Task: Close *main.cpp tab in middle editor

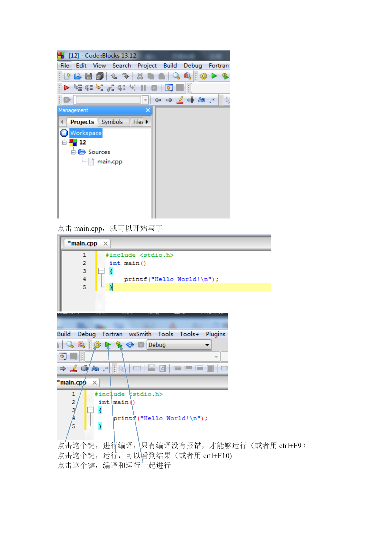Action: [105, 243]
